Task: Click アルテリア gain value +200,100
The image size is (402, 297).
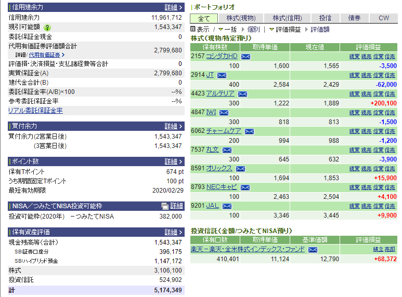Action: [x=384, y=103]
